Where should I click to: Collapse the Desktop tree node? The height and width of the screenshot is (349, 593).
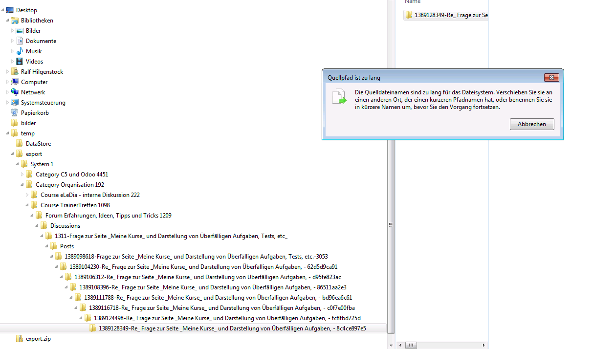pyautogui.click(x=3, y=10)
